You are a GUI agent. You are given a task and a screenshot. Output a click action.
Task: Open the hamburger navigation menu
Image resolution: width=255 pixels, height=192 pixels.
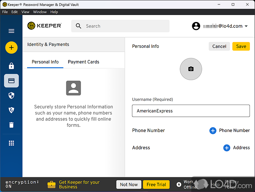click(x=11, y=31)
